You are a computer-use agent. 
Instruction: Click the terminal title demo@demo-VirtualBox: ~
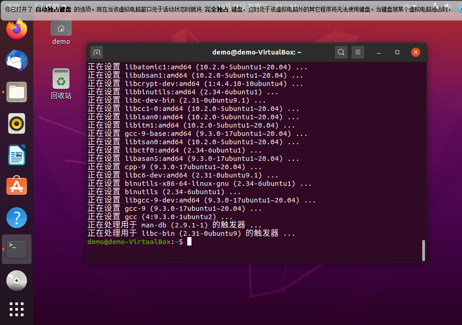coord(257,52)
